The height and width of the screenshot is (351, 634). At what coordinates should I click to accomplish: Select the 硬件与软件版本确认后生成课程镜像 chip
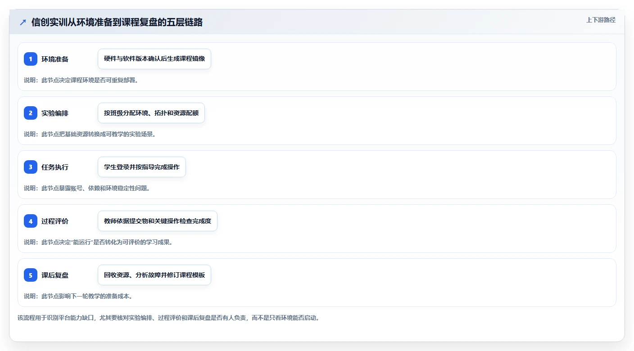(x=154, y=59)
